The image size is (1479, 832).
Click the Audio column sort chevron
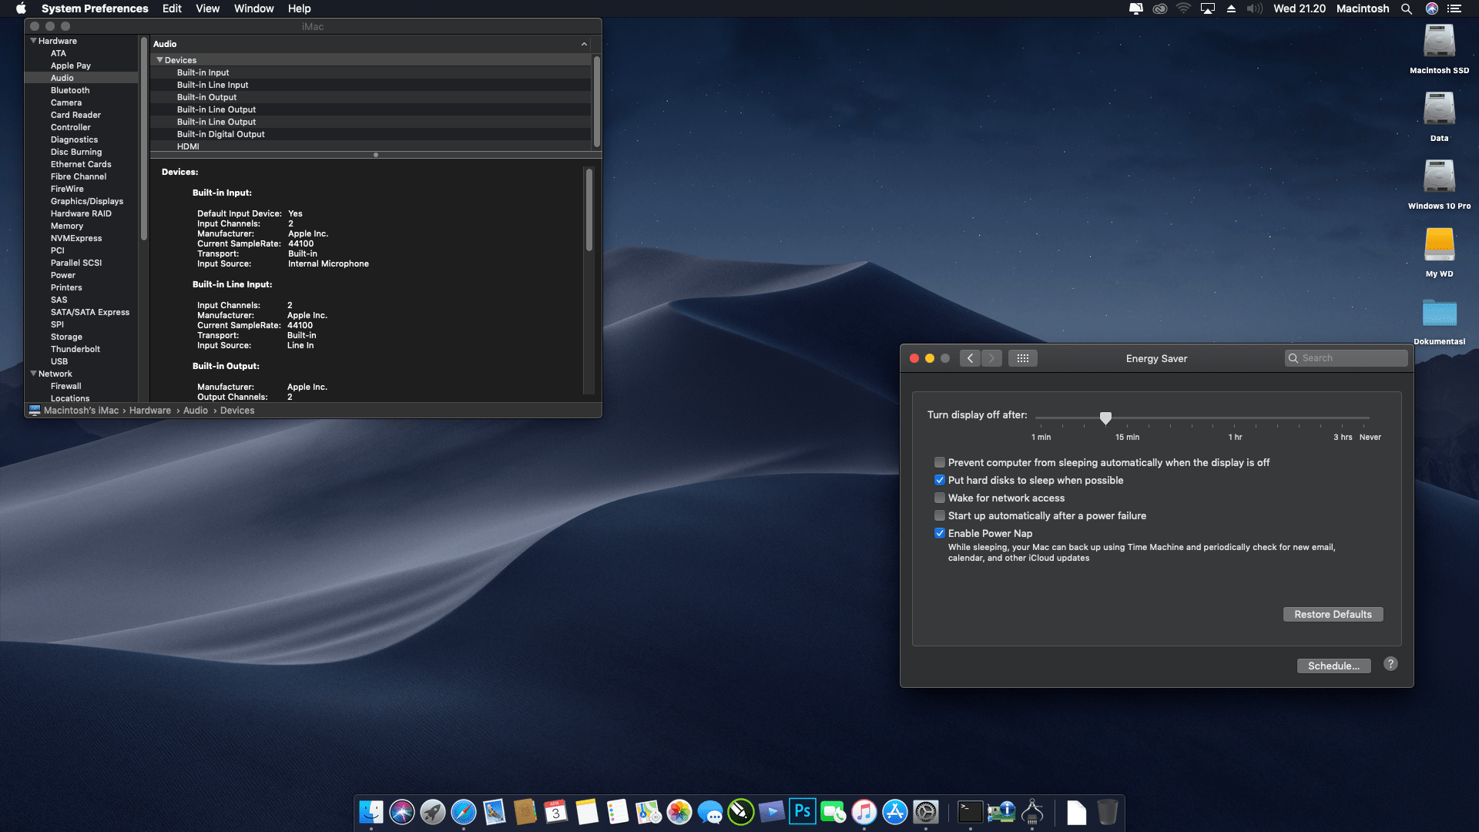click(584, 44)
